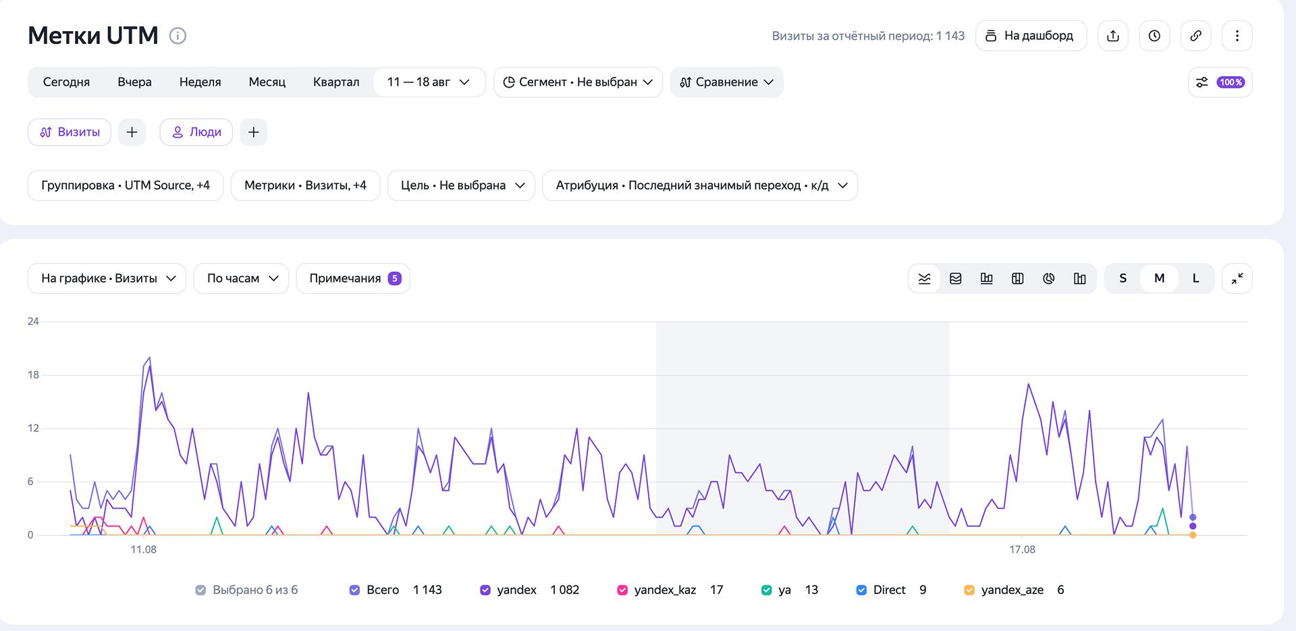The image size is (1296, 631).
Task: Click the export upload icon
Action: 1113,36
